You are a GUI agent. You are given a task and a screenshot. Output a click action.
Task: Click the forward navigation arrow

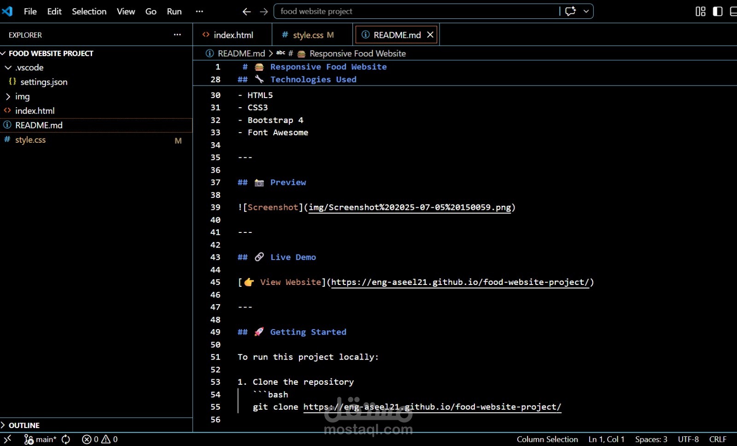click(x=263, y=12)
